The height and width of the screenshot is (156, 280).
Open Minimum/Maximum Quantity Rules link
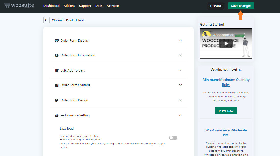pos(226,82)
